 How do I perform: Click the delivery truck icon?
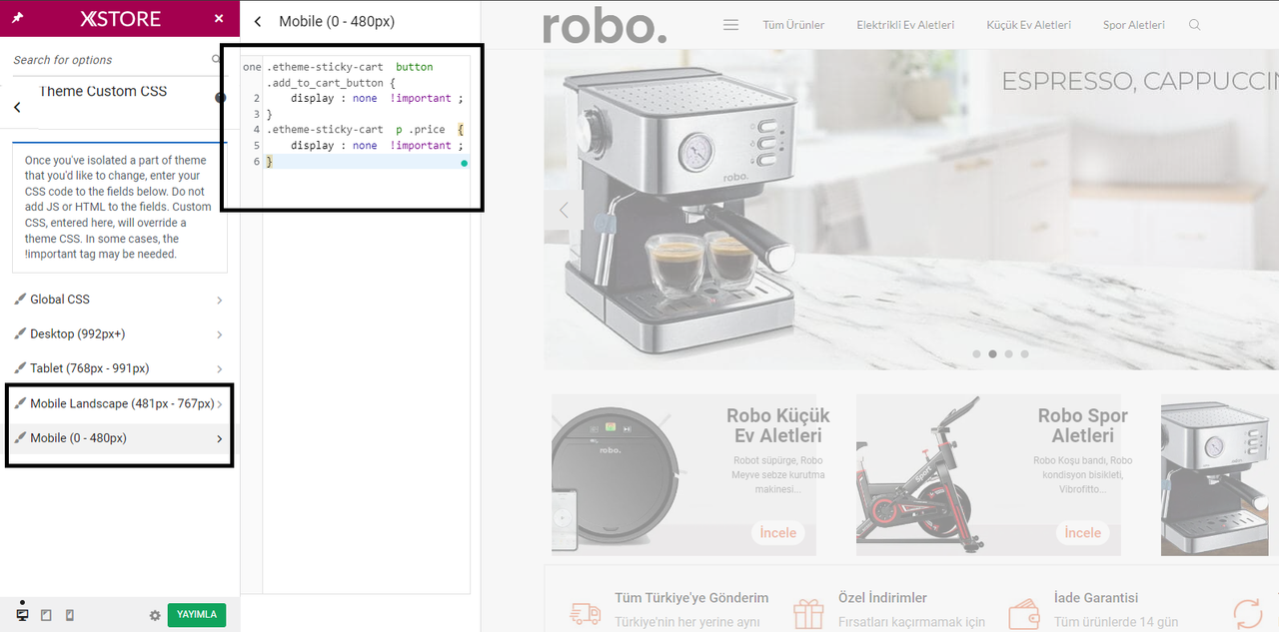tap(586, 612)
